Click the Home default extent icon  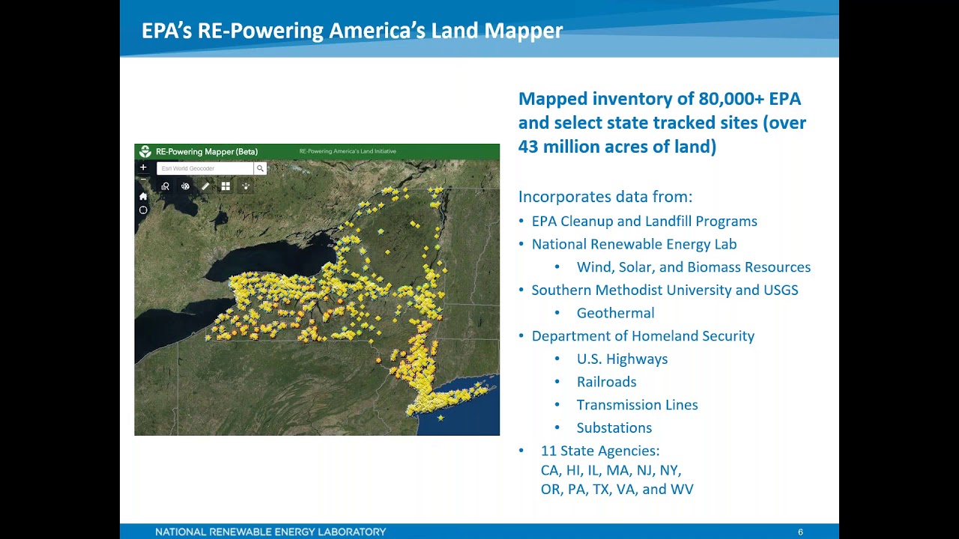pyautogui.click(x=143, y=196)
